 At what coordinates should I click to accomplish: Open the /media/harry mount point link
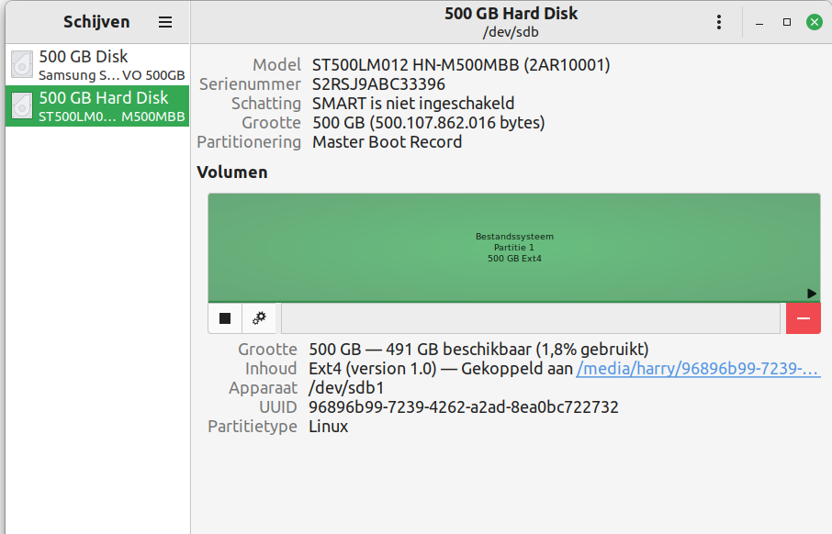tap(698, 369)
